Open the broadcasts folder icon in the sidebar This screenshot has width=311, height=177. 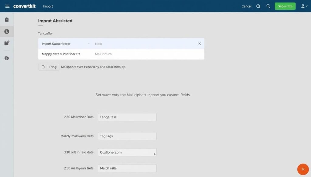coord(7,43)
